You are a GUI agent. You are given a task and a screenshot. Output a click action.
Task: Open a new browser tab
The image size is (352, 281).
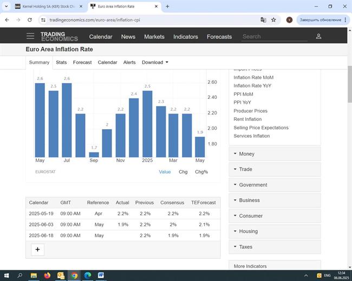[167, 6]
